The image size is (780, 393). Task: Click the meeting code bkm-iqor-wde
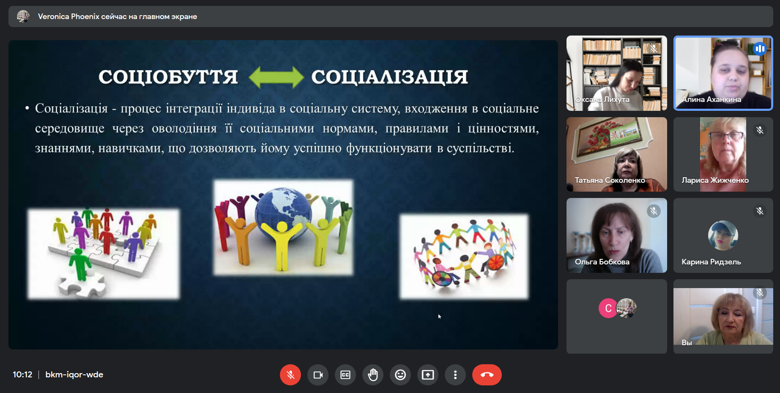[74, 375]
